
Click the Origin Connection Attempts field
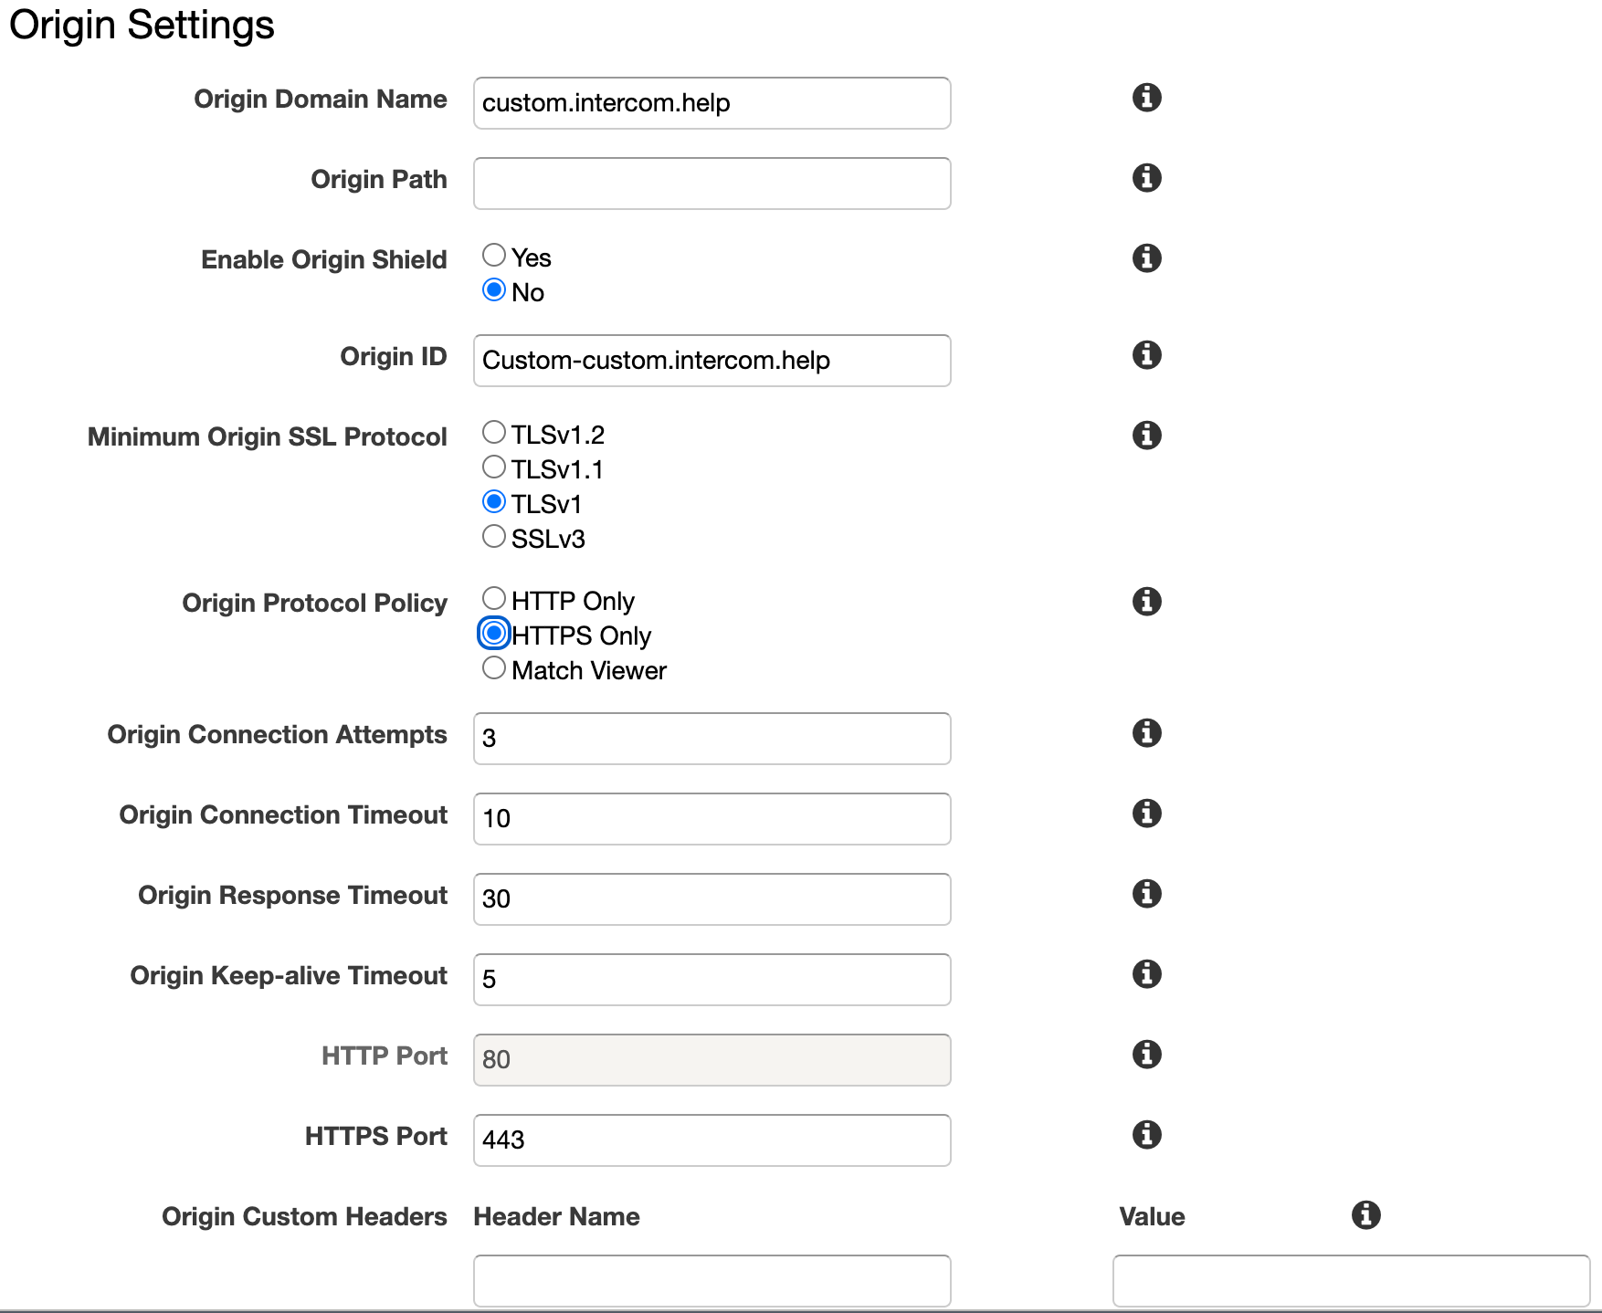pyautogui.click(x=711, y=739)
